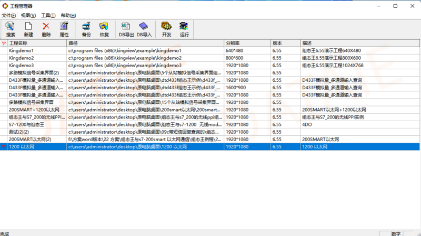This screenshot has height=236, width=421.
Task: Select the Kingdemo1 project row
Action: tap(209, 50)
